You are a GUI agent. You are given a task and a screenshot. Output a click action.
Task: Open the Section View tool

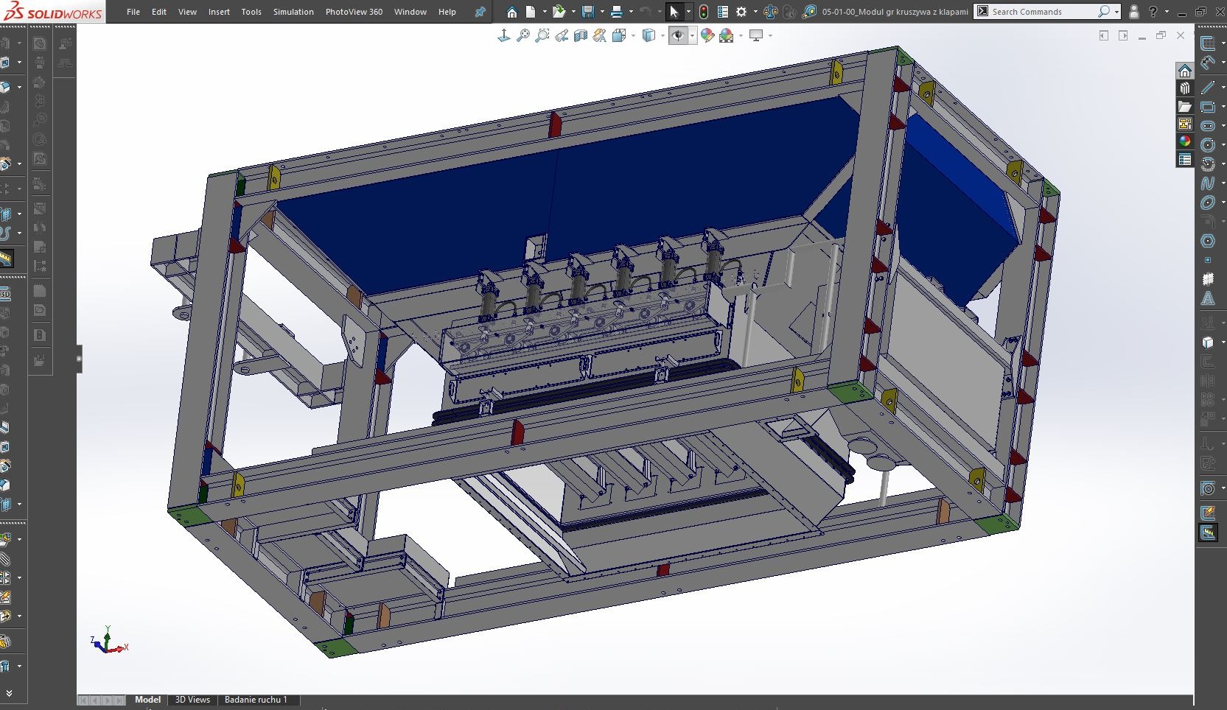point(581,35)
